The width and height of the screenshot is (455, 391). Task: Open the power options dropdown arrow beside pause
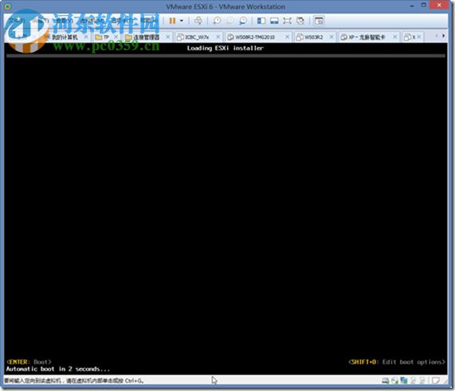[x=182, y=21]
